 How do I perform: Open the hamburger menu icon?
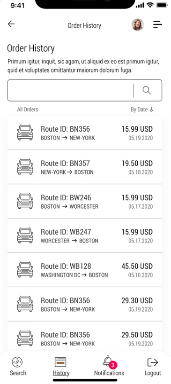[157, 24]
